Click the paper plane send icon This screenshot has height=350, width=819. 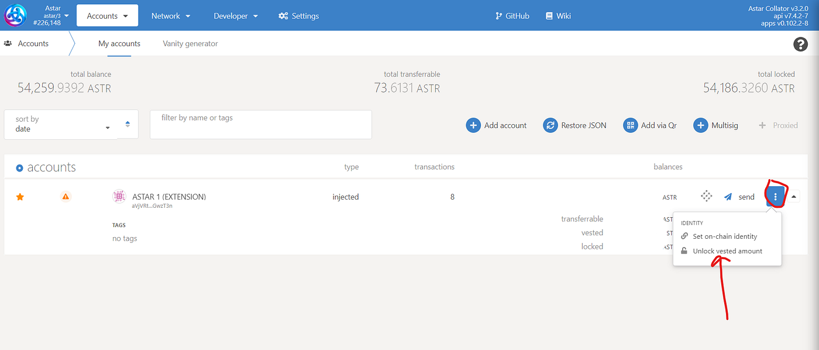click(x=728, y=197)
